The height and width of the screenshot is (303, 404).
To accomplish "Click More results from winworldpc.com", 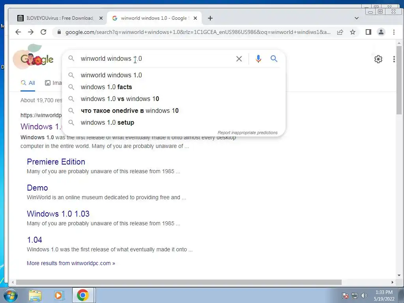I will [71, 263].
